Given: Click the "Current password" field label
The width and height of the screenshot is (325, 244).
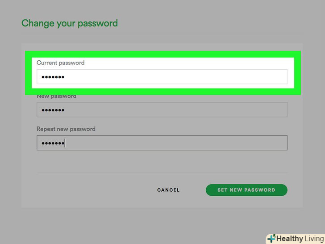Looking at the screenshot, I should click(x=60, y=63).
